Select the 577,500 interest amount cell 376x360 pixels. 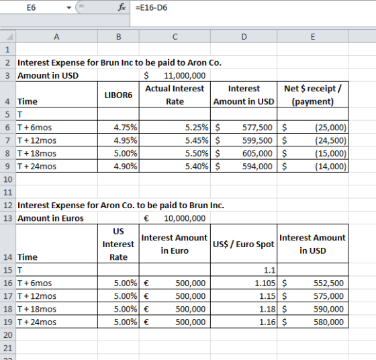click(x=244, y=128)
